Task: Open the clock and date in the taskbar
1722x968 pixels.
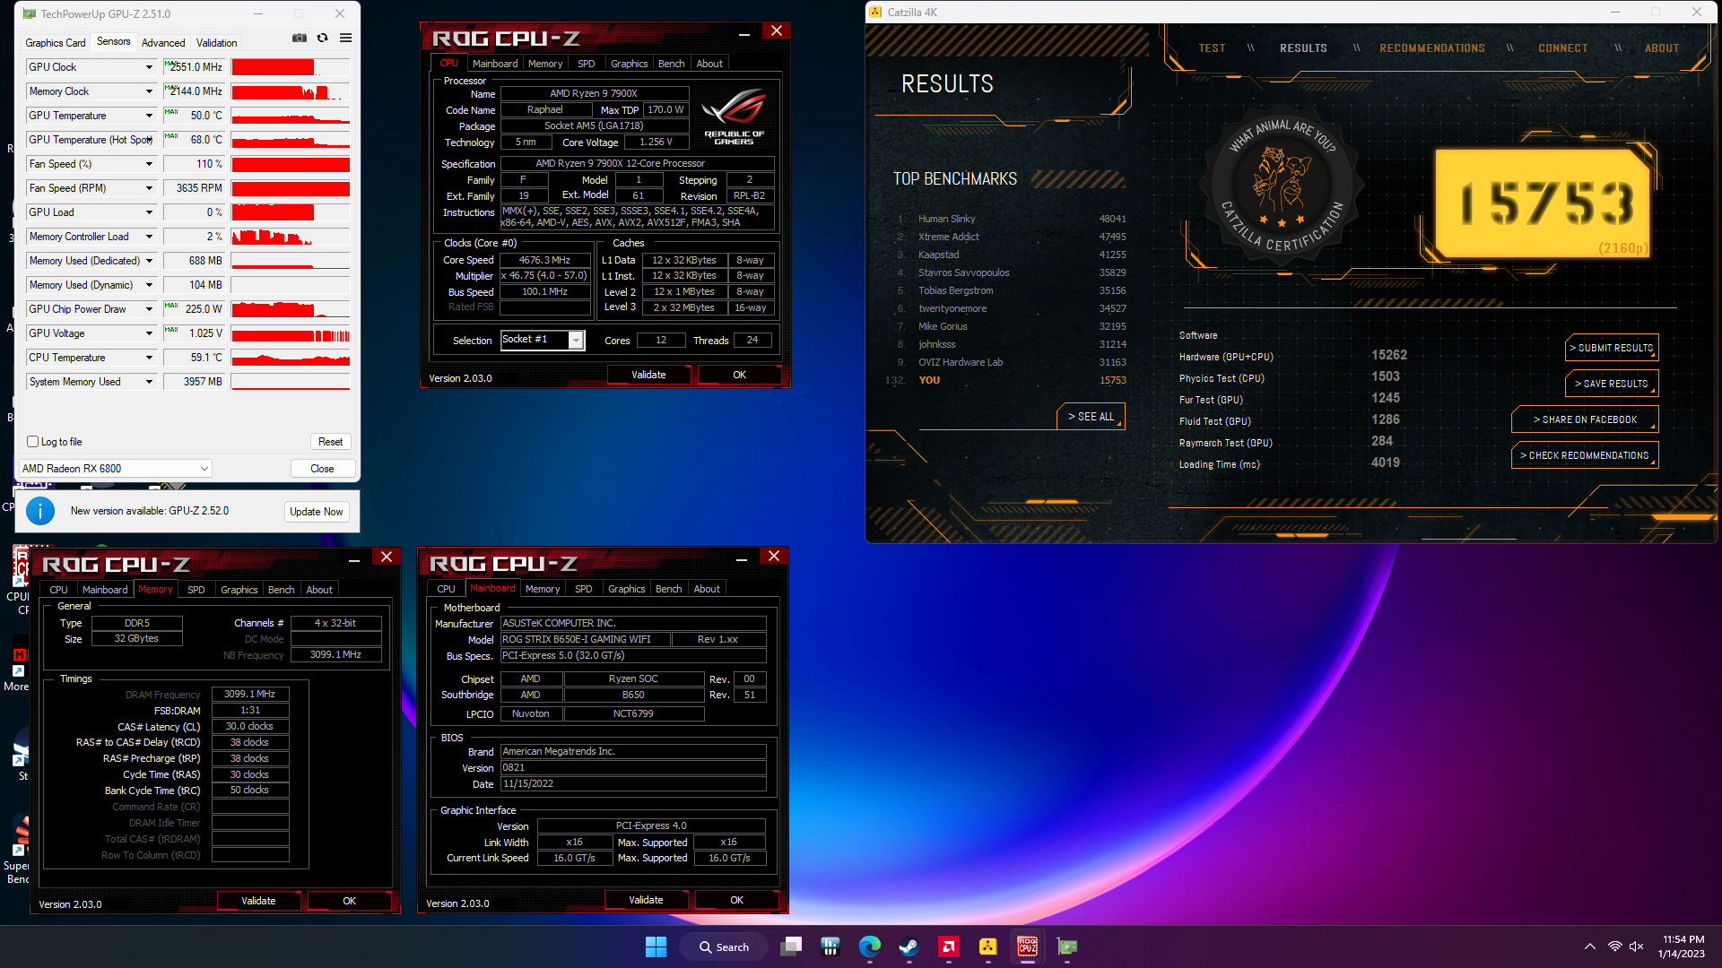Action: (1683, 946)
